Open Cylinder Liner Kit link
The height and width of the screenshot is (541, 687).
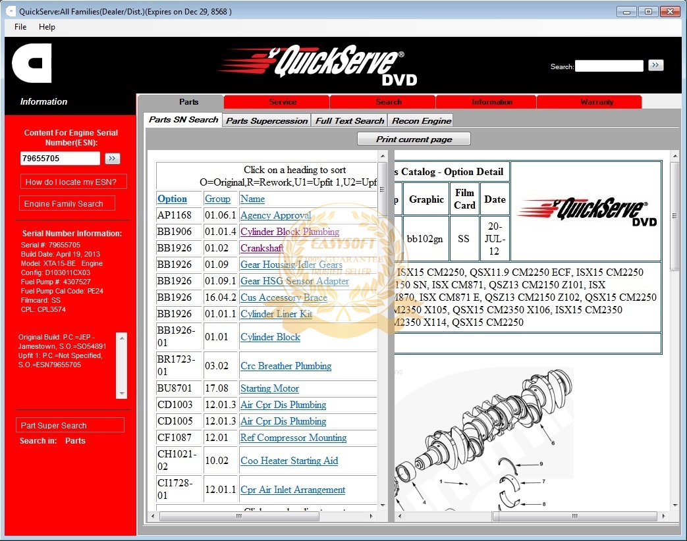277,314
